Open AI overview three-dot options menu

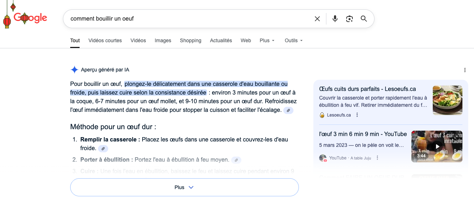pyautogui.click(x=465, y=70)
